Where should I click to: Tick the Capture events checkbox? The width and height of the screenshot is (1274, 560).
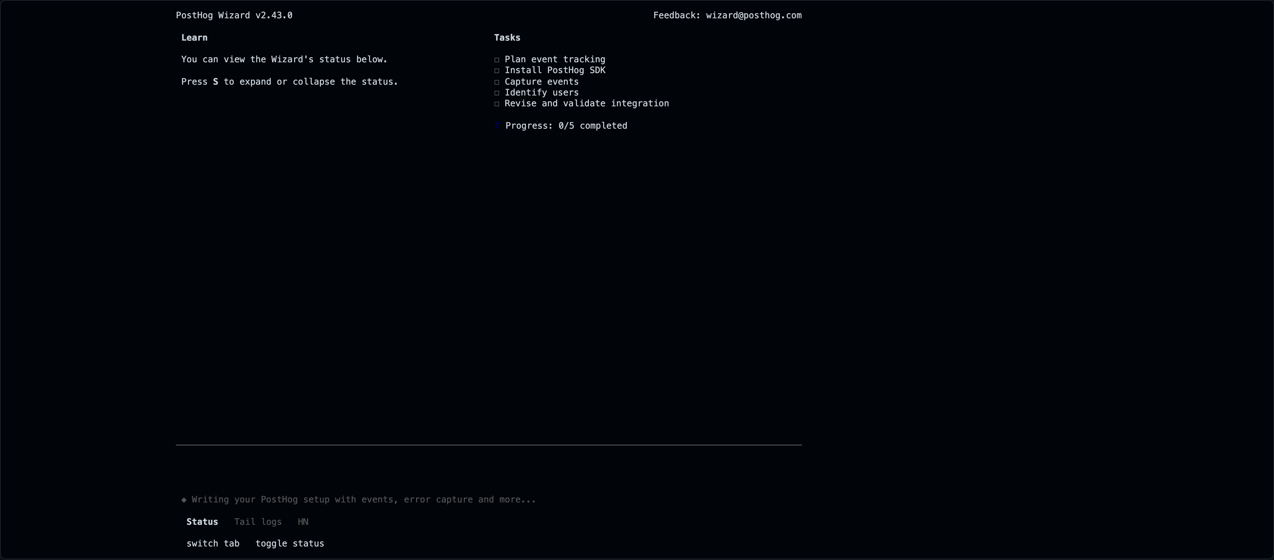(x=496, y=82)
